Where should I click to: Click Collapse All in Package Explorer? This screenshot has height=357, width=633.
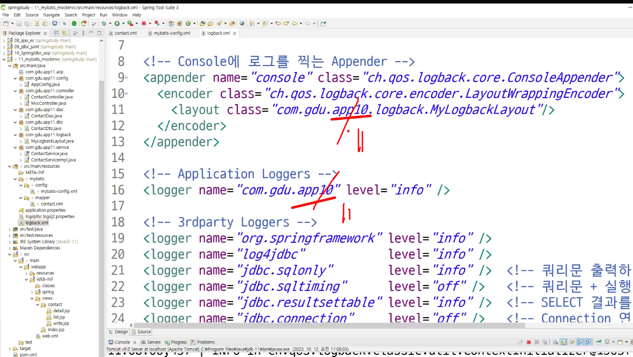[x=56, y=33]
